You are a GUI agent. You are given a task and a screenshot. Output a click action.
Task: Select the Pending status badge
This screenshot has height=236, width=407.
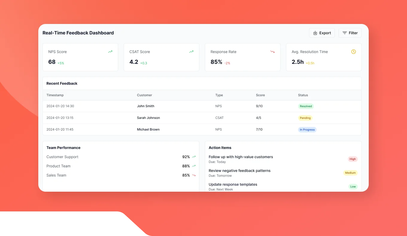point(305,118)
